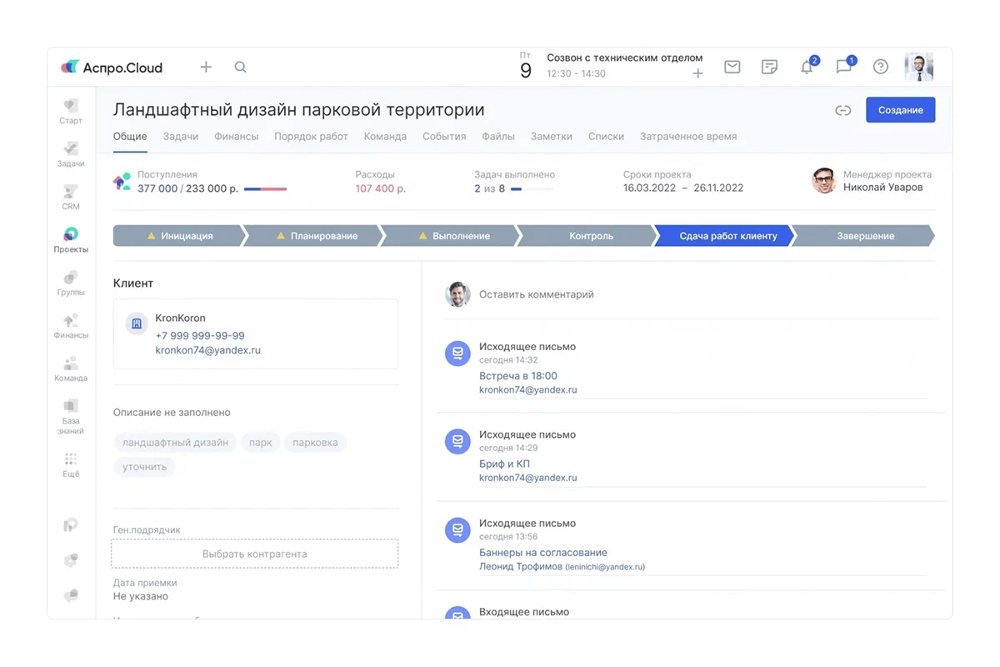This screenshot has width=1000, height=667.
Task: Open the plus quick-create menu near logo
Action: [206, 68]
